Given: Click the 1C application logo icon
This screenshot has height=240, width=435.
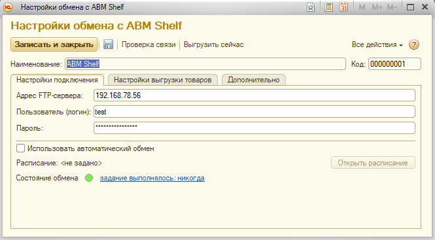Looking at the screenshot, I should pos(8,7).
